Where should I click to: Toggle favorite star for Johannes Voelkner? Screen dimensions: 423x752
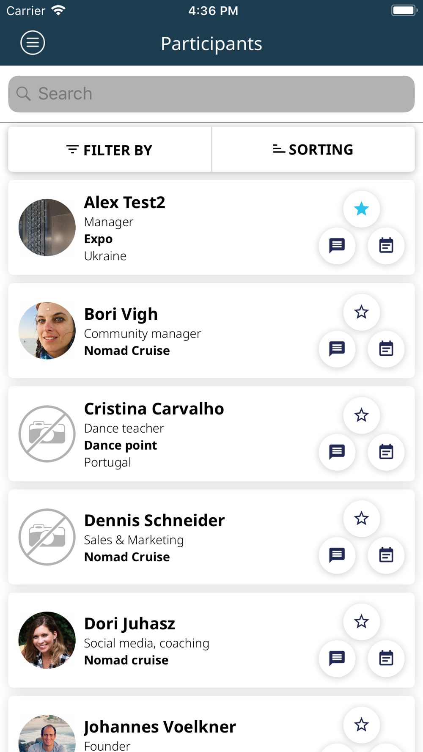pos(361,725)
